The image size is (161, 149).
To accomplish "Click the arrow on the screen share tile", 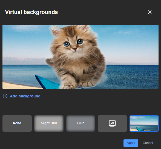I will [x=113, y=123].
